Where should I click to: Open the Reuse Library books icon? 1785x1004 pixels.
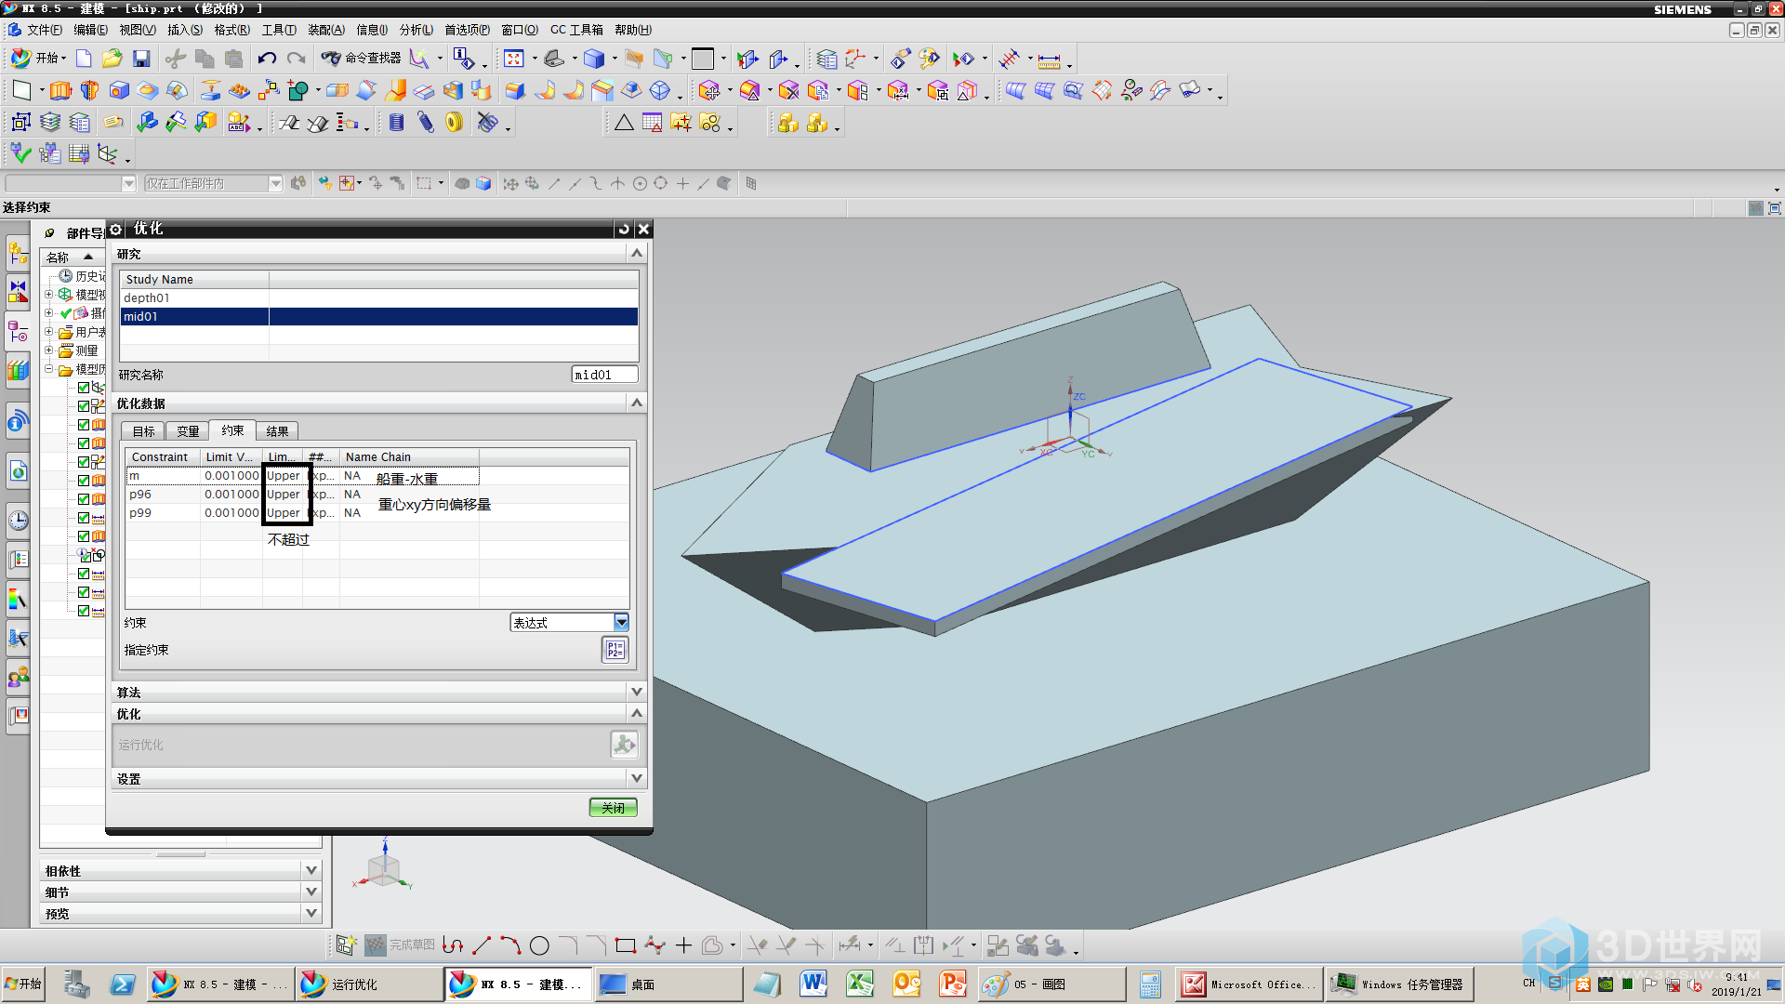coord(18,371)
